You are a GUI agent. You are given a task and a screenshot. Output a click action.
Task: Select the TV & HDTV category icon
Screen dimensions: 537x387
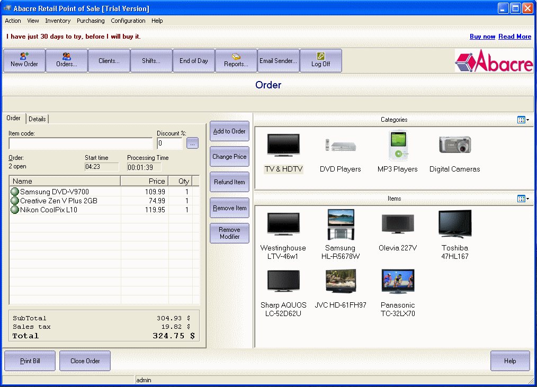283,146
